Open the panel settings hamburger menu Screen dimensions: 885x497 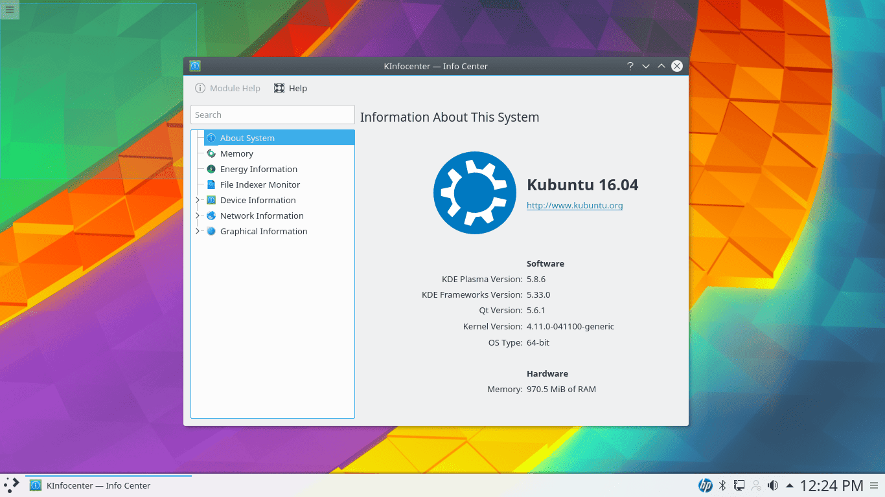tap(875, 485)
